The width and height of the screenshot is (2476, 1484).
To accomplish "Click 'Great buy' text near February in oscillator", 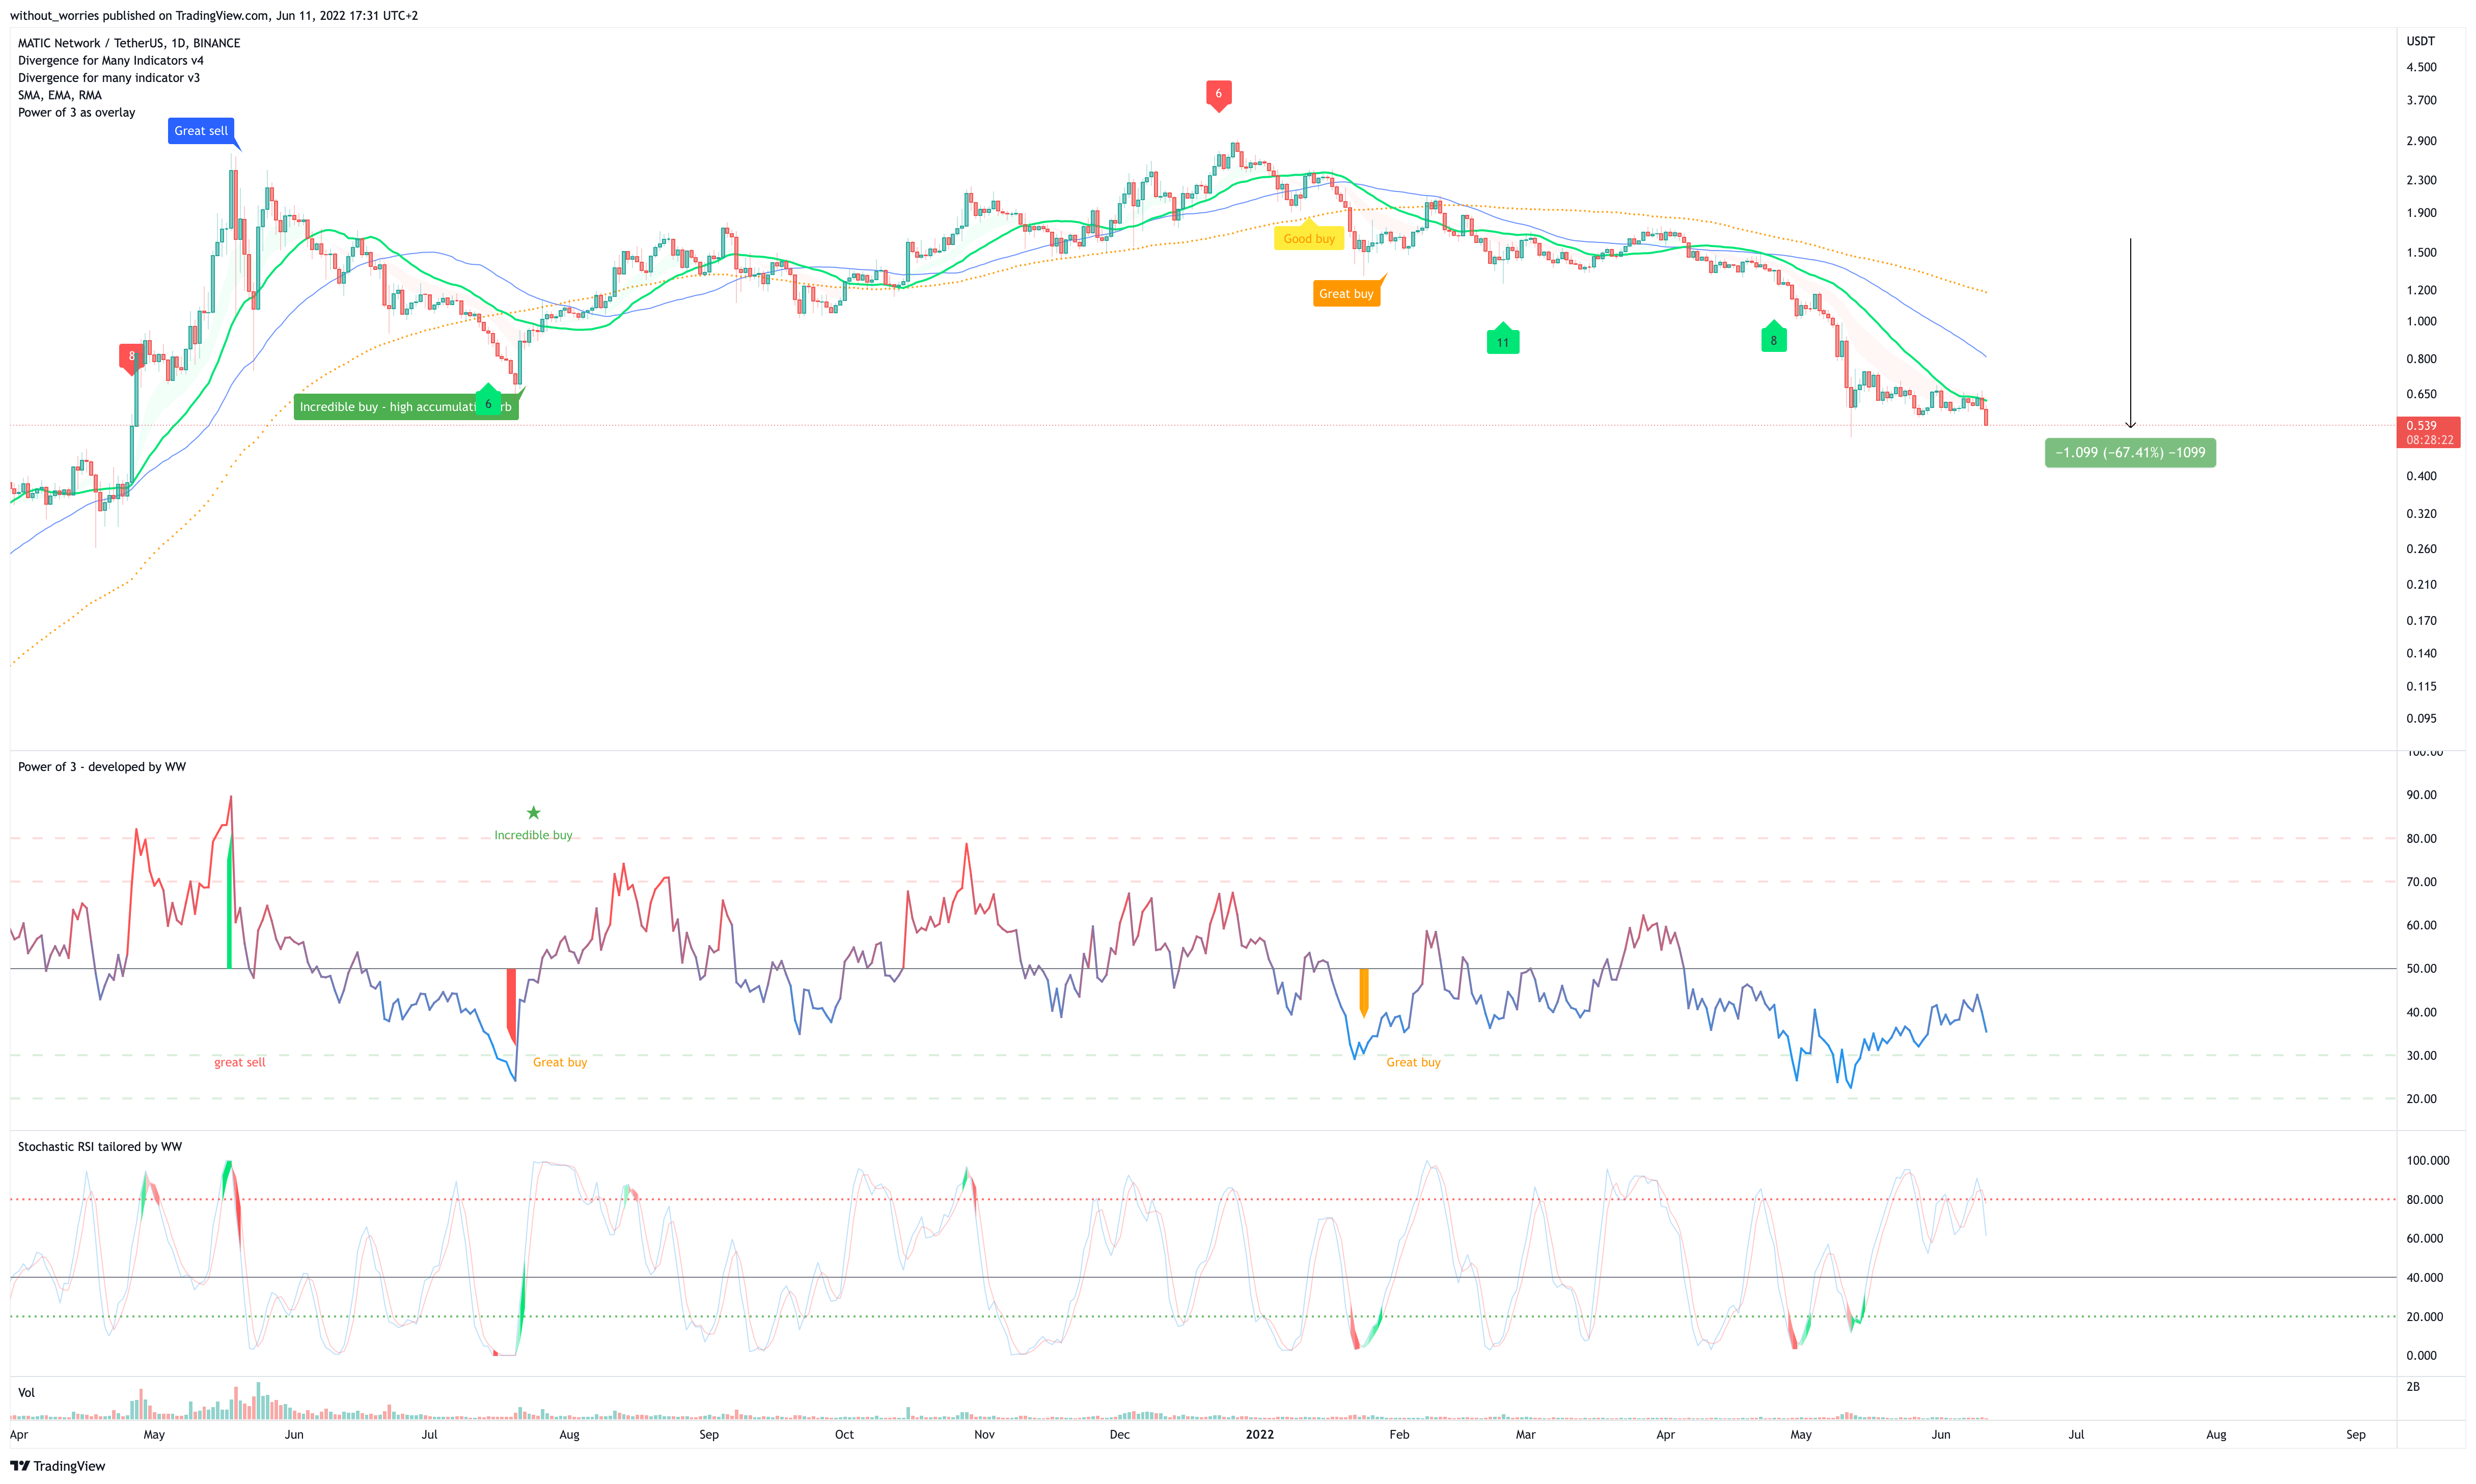I will 1413,1062.
